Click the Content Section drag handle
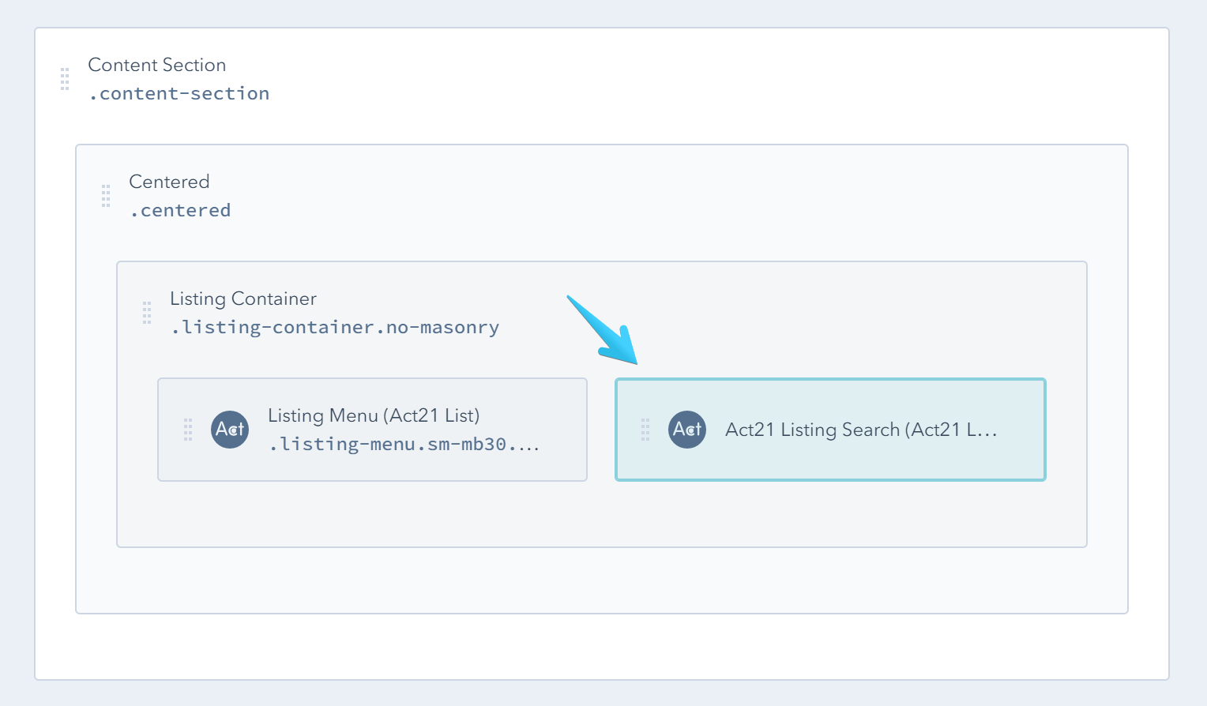Image resolution: width=1207 pixels, height=706 pixels. (65, 79)
